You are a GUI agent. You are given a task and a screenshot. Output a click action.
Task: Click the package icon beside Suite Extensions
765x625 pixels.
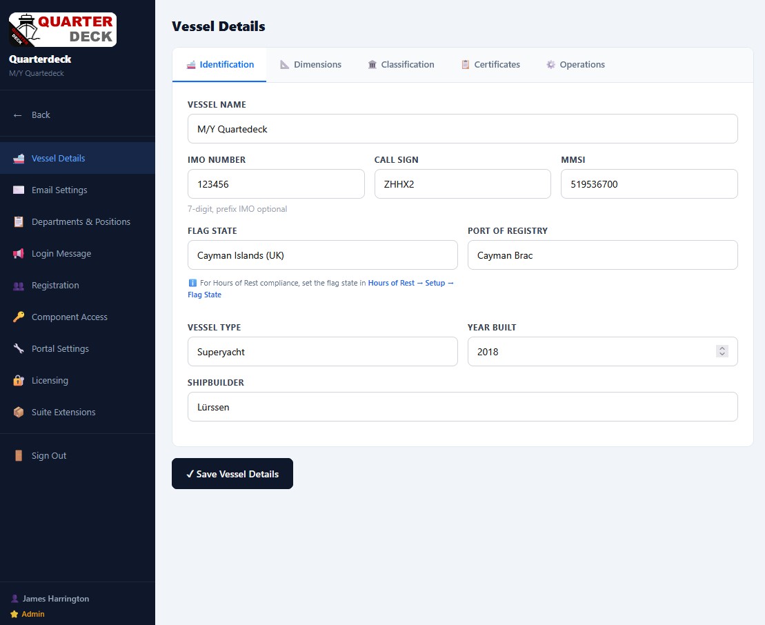pos(19,413)
